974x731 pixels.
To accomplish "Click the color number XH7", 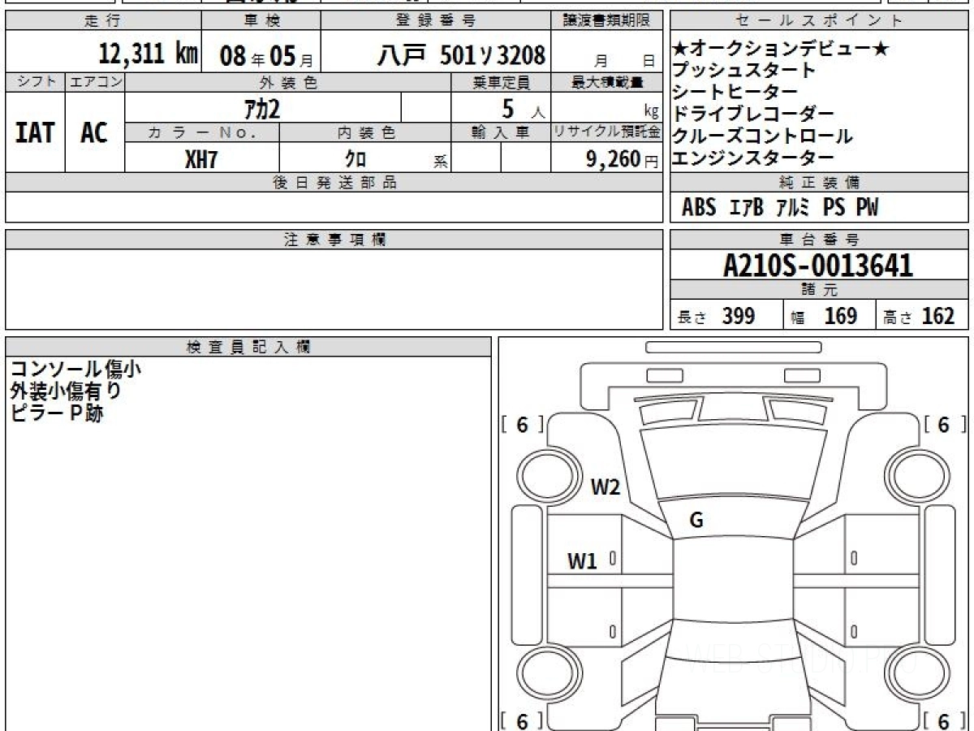I will click(201, 159).
